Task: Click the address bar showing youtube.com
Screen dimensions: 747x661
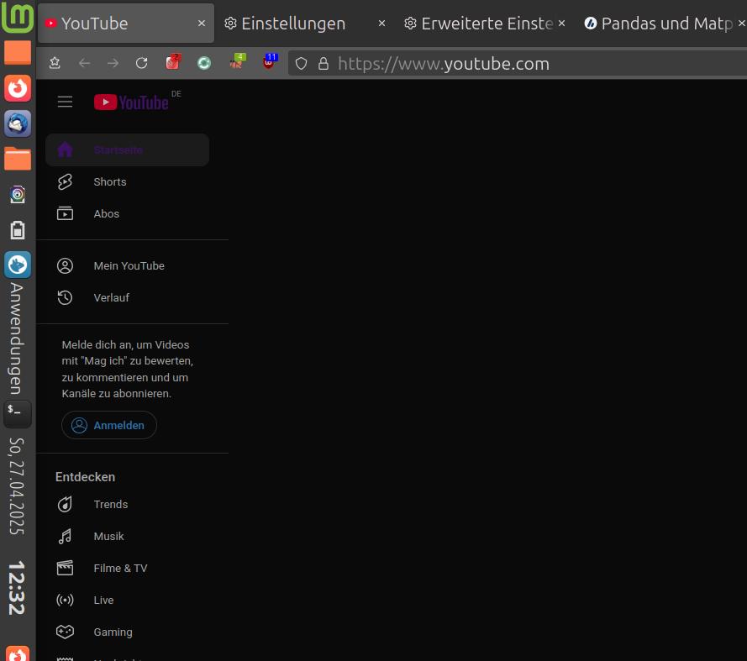Action: (x=518, y=63)
